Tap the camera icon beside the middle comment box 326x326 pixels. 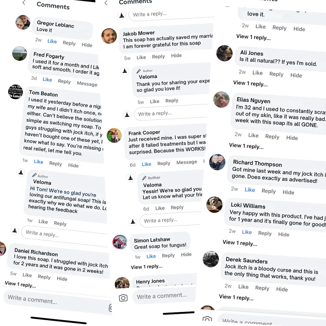pyautogui.click(x=123, y=298)
